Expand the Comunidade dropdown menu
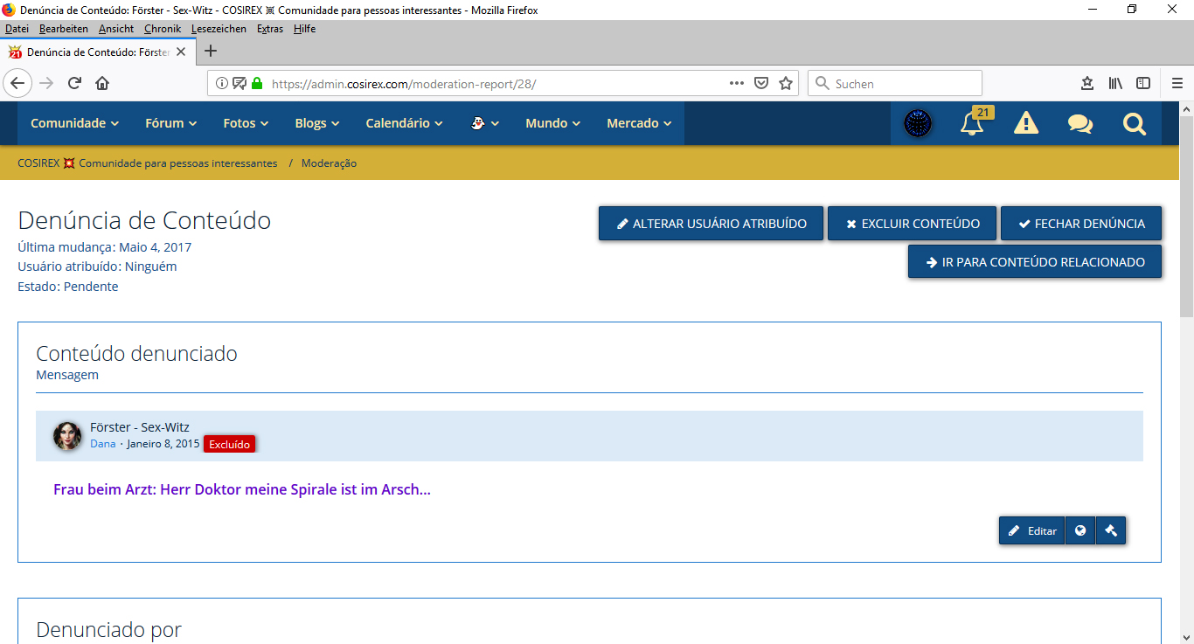 click(x=74, y=123)
